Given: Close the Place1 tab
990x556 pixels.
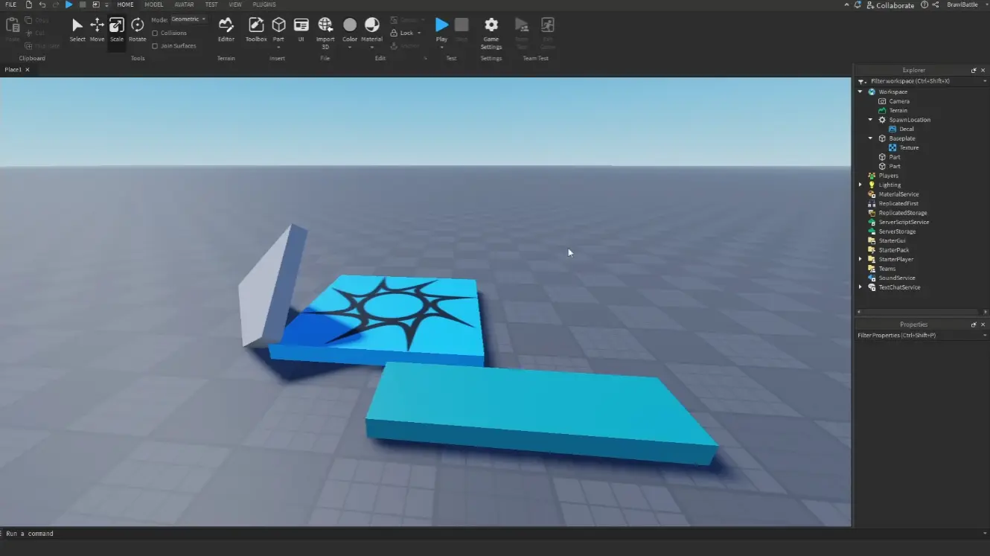Looking at the screenshot, I should (28, 69).
